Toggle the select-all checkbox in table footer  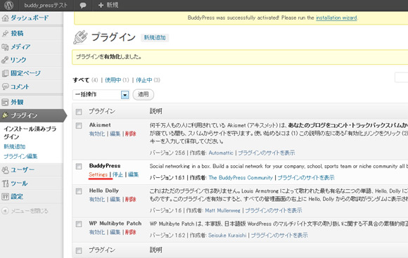(79, 250)
